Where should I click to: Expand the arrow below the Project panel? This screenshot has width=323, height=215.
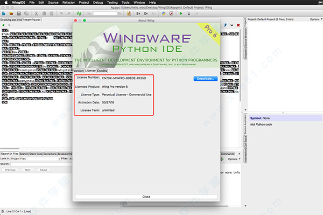pyautogui.click(x=245, y=110)
